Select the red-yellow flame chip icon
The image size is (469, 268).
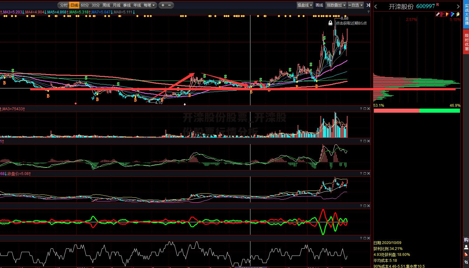(447, 14)
